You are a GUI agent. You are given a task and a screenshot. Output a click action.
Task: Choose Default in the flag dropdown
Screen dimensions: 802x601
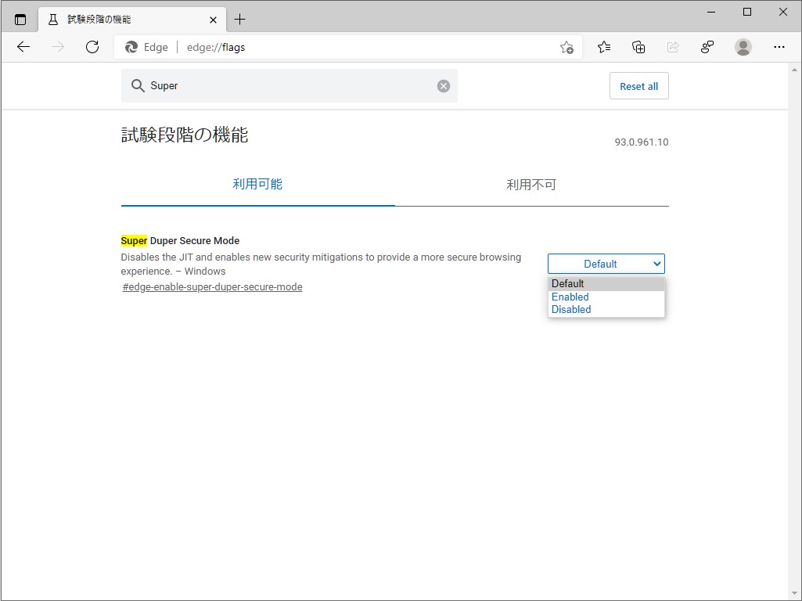click(567, 283)
